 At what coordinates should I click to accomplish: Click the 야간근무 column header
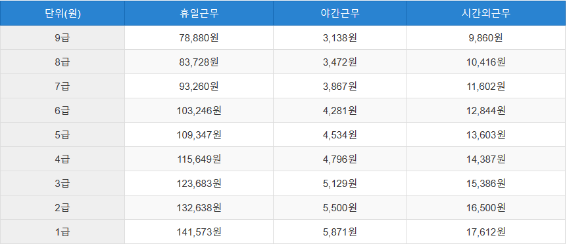point(339,13)
